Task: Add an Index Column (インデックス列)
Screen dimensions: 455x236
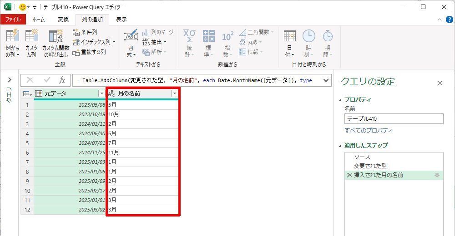Action: pyautogui.click(x=94, y=42)
